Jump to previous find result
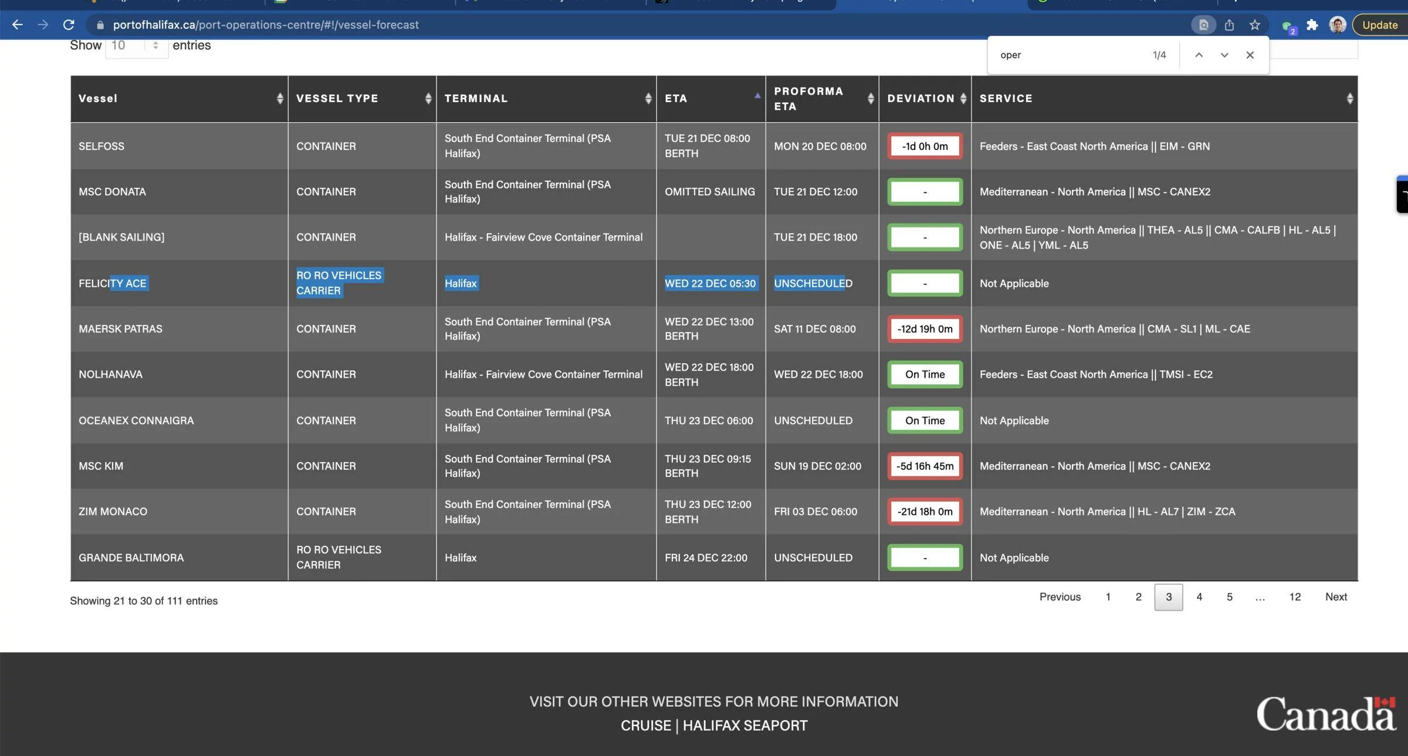 point(1199,55)
